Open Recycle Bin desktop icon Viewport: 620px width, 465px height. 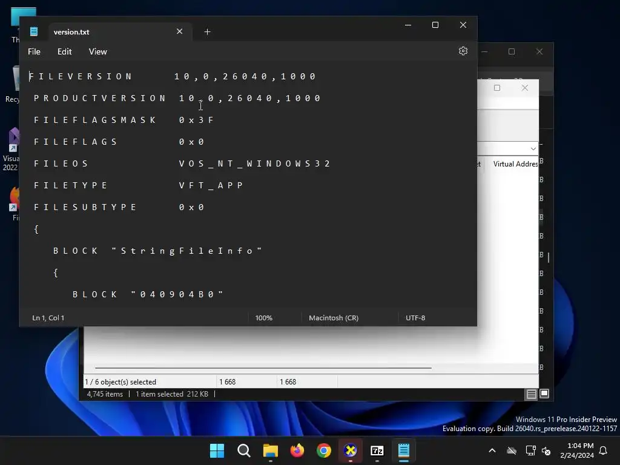13,85
